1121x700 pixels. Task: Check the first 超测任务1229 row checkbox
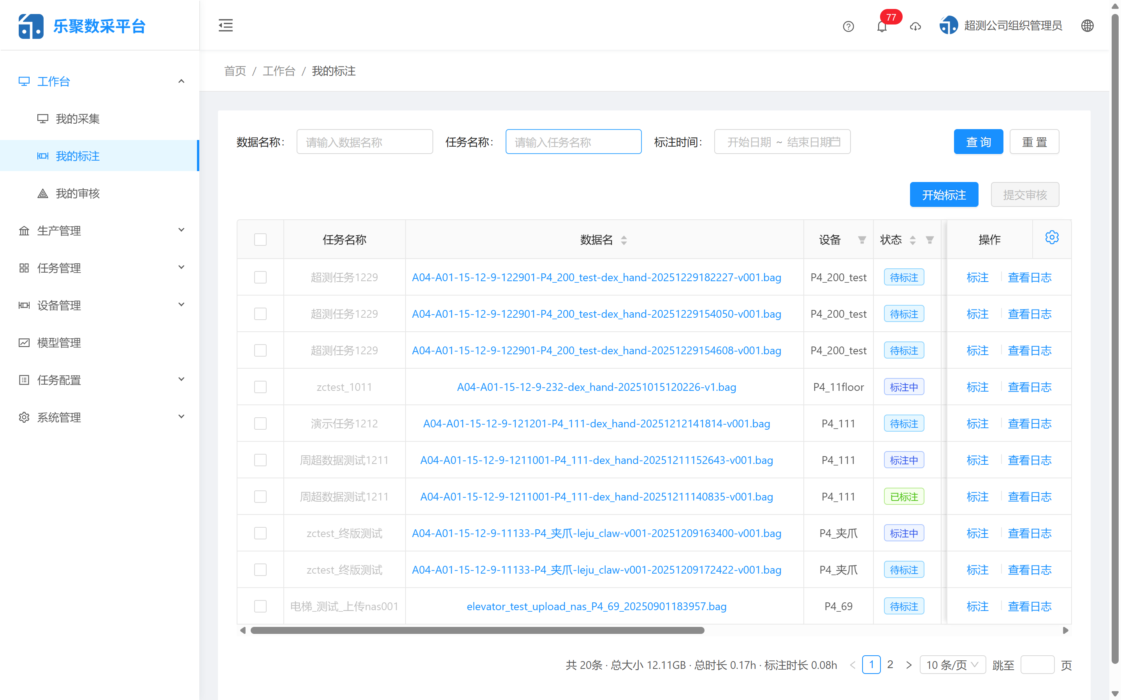(260, 277)
